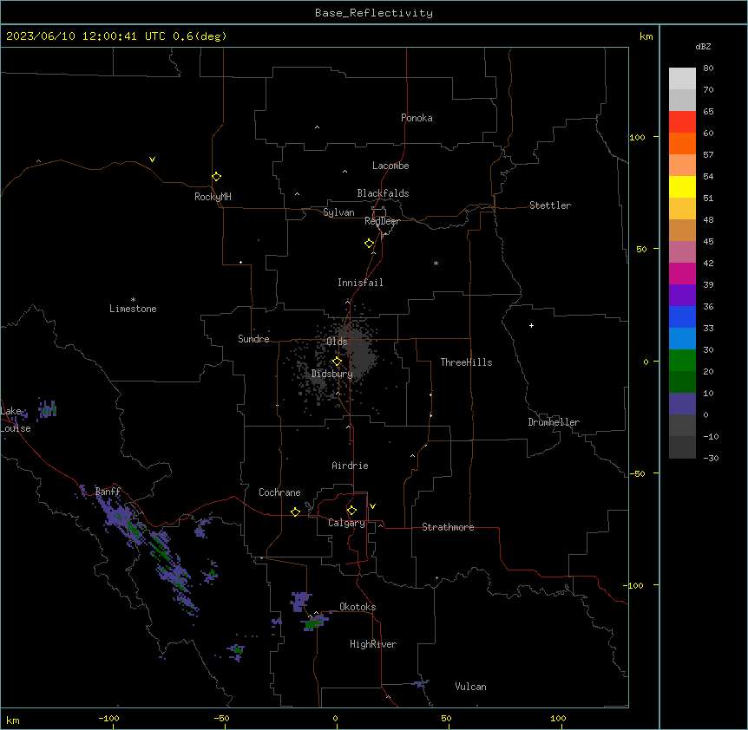Select the Drumheller label
This screenshot has height=730, width=748.
pos(554,422)
